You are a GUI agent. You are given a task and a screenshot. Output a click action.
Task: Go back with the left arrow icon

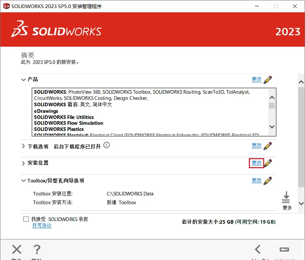pos(258,249)
